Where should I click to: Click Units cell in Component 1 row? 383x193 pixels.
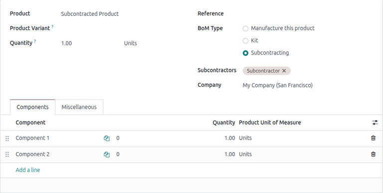245,138
